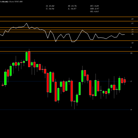Click the 'OL: 6.61' value
The width and height of the screenshot is (138, 138).
94,12
